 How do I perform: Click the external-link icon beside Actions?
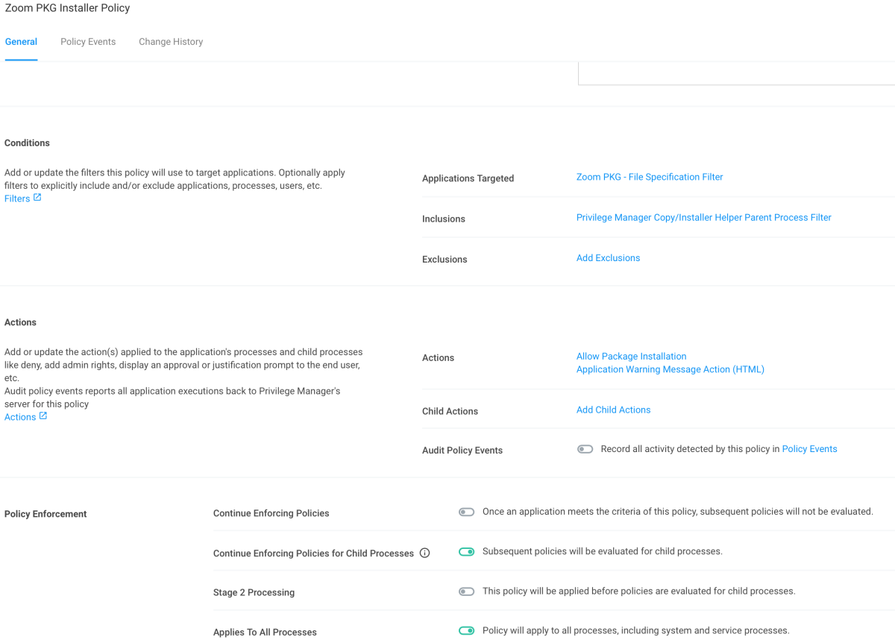tap(43, 416)
